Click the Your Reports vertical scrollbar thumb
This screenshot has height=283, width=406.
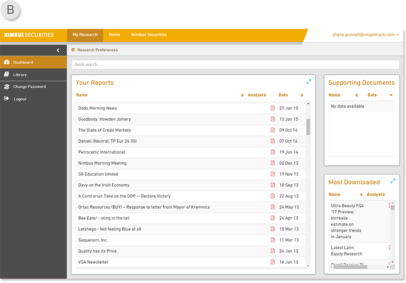point(308,126)
